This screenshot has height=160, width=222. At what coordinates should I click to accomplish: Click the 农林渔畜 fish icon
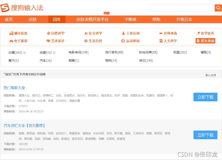161,33
